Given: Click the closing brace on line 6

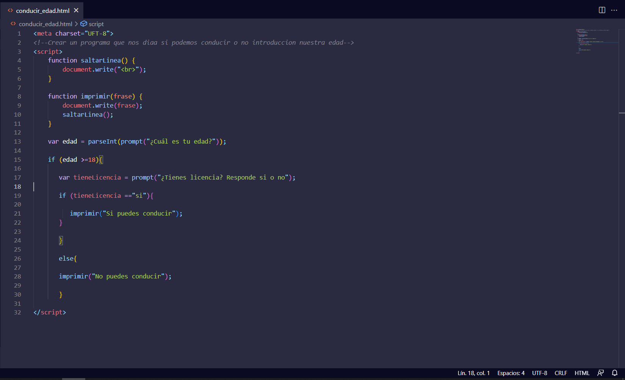Looking at the screenshot, I should click(x=50, y=78).
